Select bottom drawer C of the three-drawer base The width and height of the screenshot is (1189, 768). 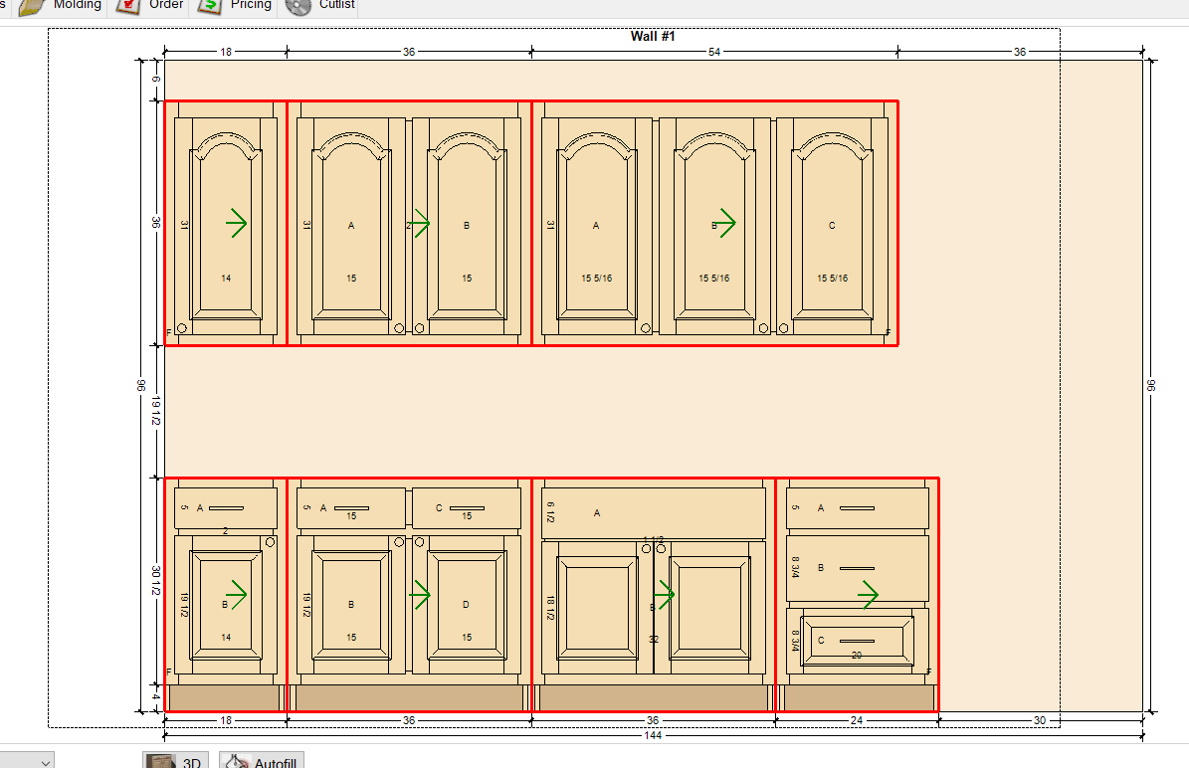click(x=857, y=641)
